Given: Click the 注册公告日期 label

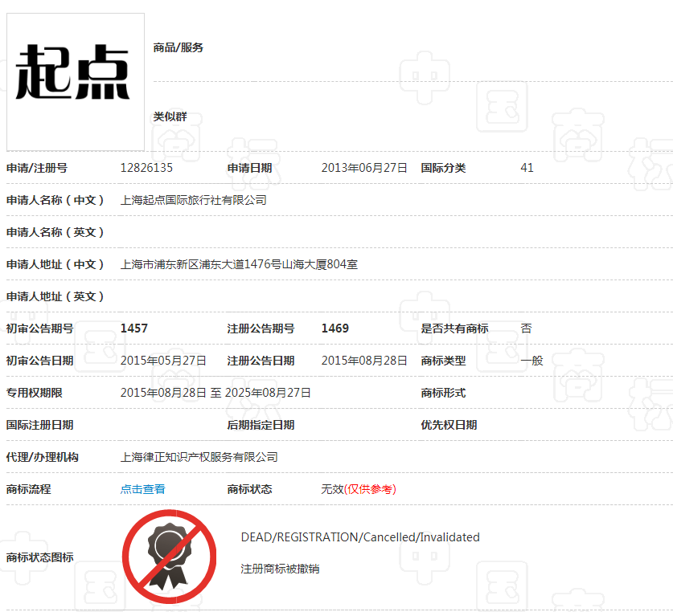Looking at the screenshot, I should pyautogui.click(x=261, y=361).
